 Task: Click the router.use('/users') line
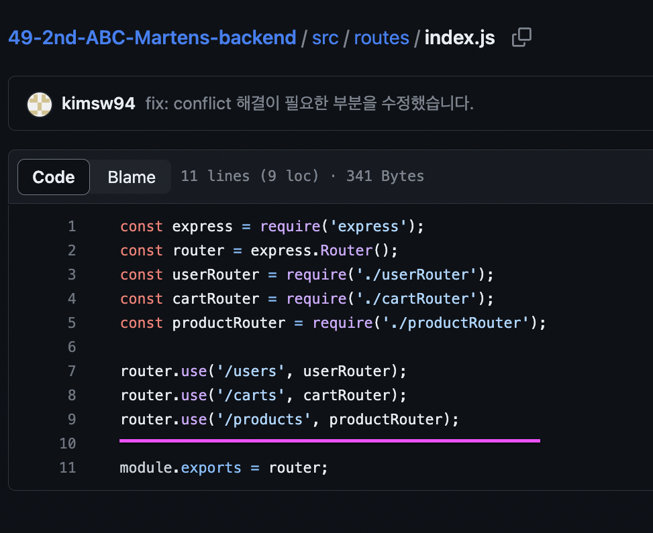coord(263,371)
